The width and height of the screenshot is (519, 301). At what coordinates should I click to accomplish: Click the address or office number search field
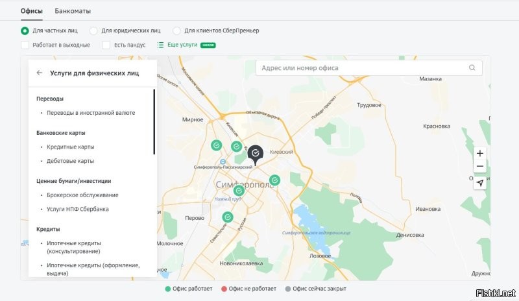[x=368, y=68]
